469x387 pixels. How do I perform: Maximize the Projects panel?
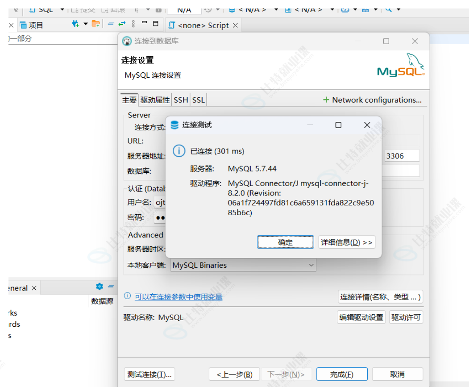[156, 24]
